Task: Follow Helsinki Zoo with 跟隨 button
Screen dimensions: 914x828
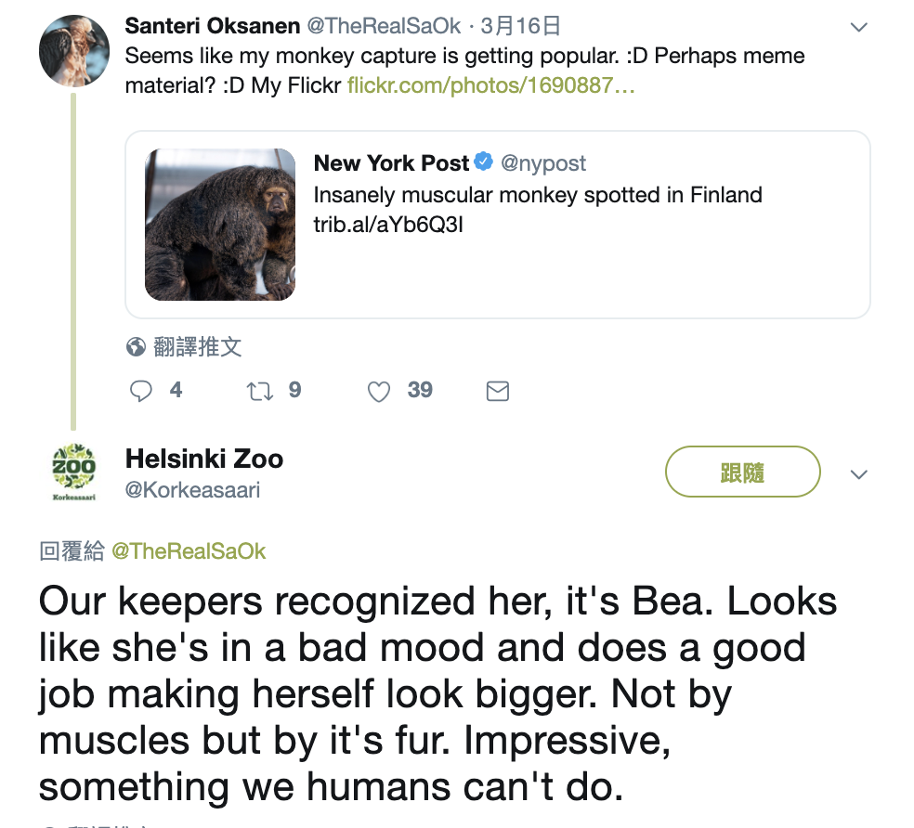Action: (x=742, y=472)
